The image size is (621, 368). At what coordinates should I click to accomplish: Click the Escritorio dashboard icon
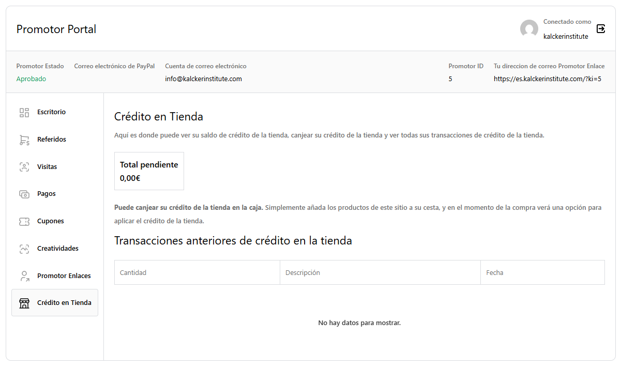click(24, 112)
